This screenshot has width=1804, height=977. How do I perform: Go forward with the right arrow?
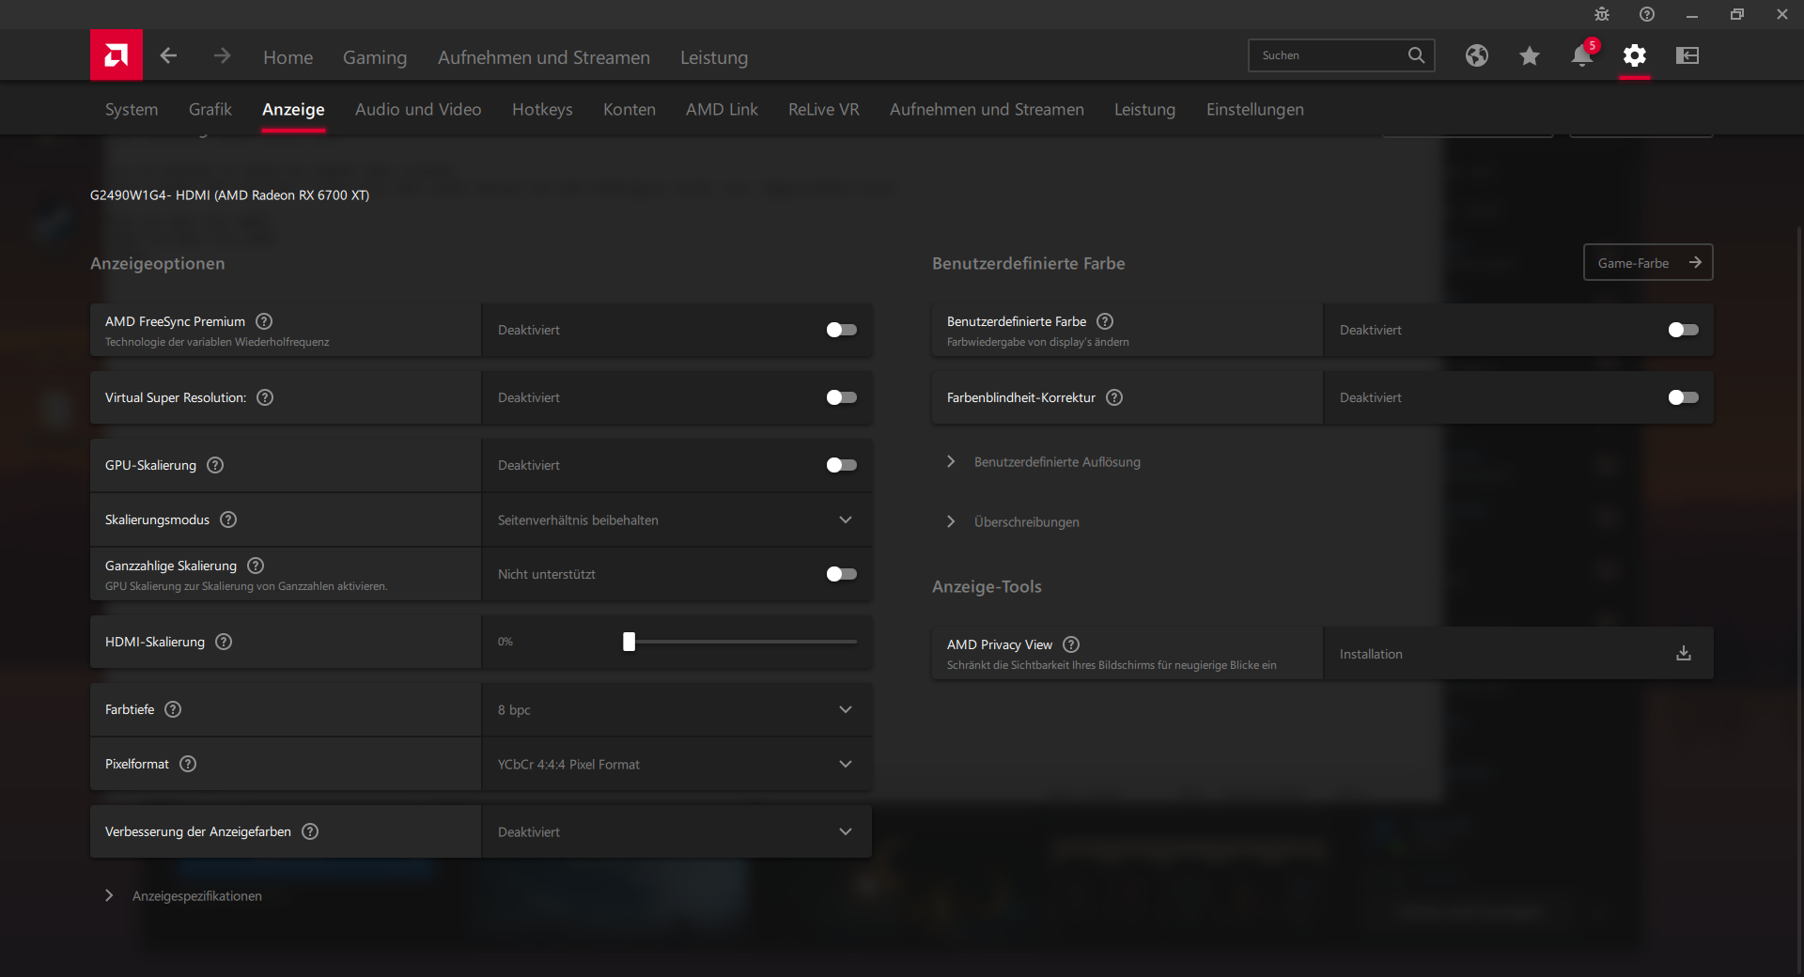(222, 56)
